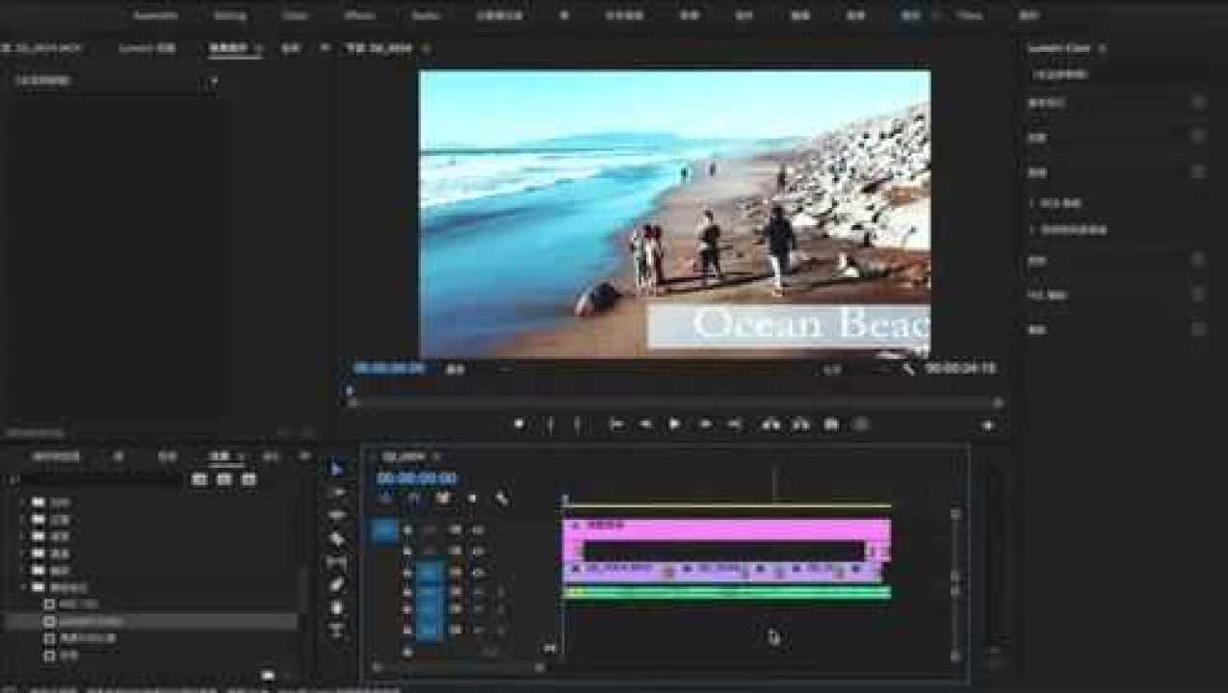Toggle the YUV Effects filter icon
Image resolution: width=1228 pixels, height=693 pixels.
(249, 479)
